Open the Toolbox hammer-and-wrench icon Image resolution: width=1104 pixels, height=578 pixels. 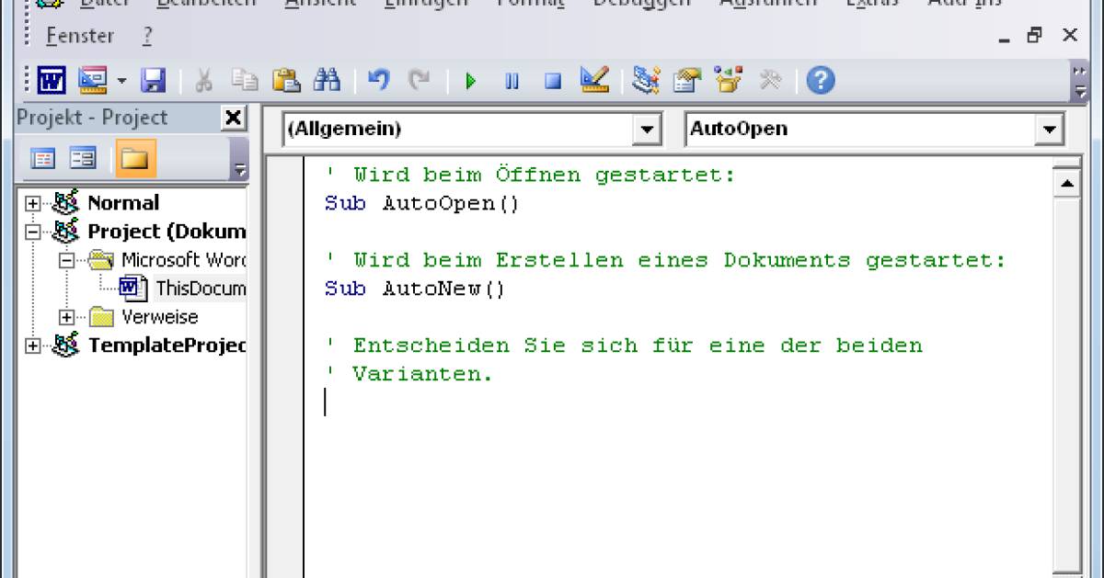tap(770, 82)
